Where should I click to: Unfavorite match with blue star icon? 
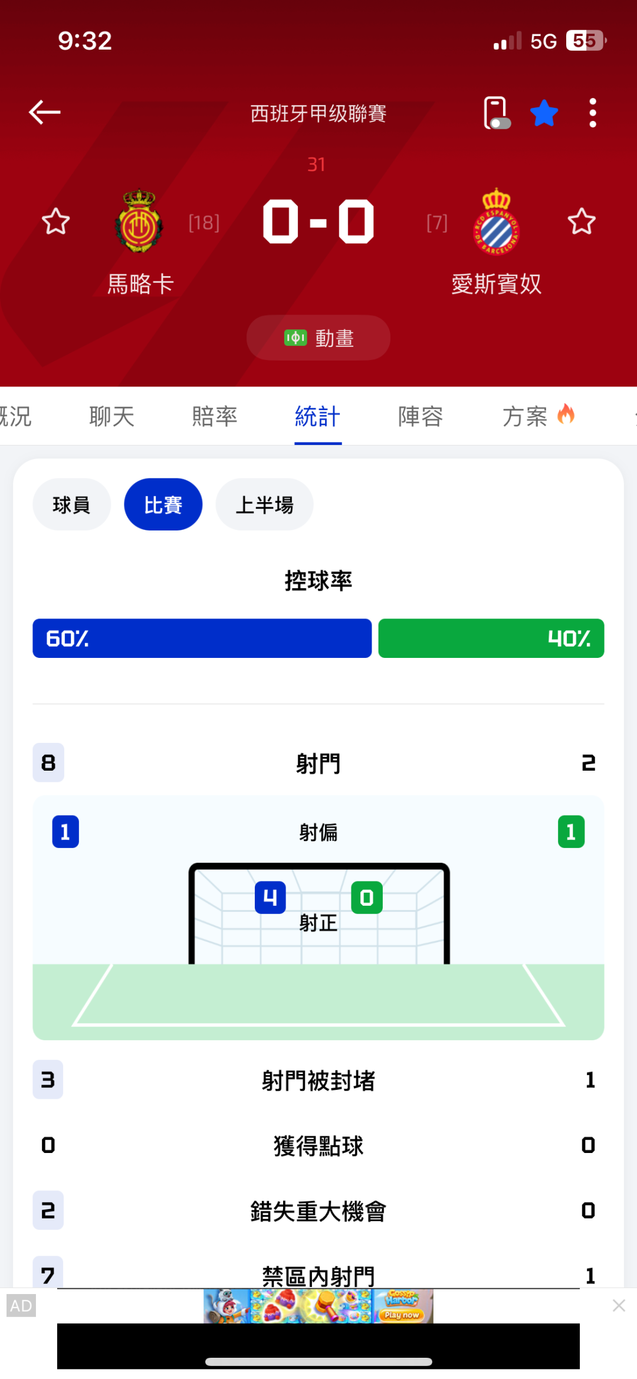point(544,113)
